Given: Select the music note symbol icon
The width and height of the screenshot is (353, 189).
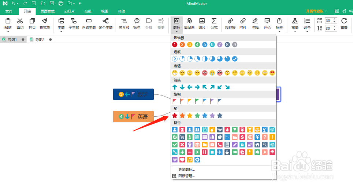Looking at the screenshot, I should coord(190,160).
